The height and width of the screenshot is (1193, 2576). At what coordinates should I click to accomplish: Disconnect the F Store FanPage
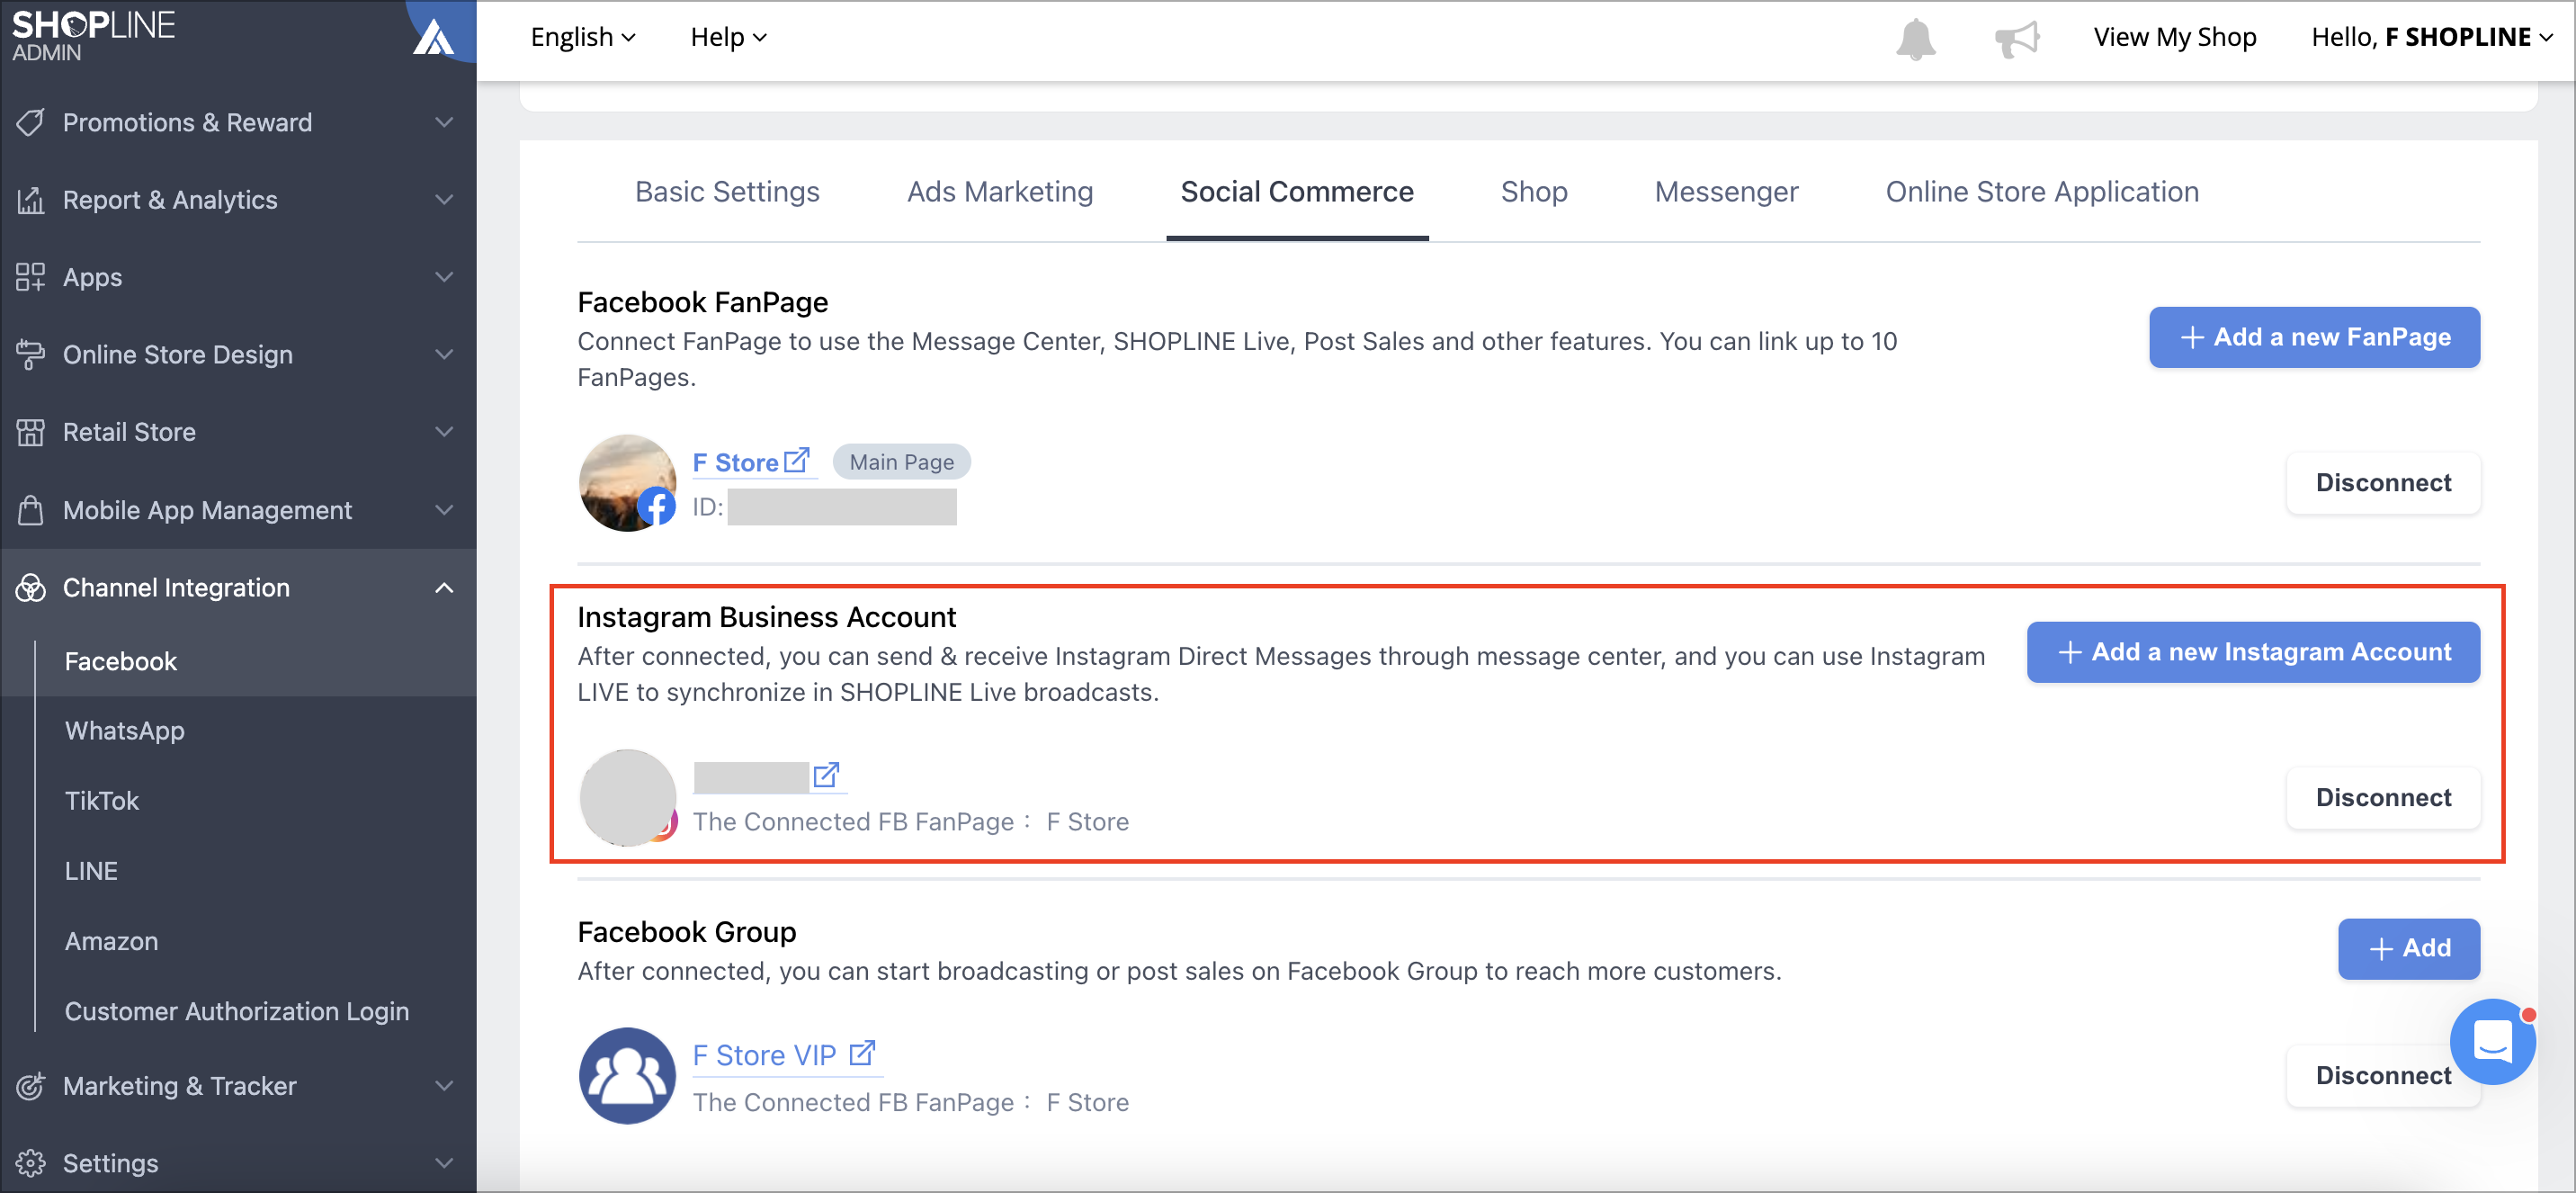(x=2383, y=483)
